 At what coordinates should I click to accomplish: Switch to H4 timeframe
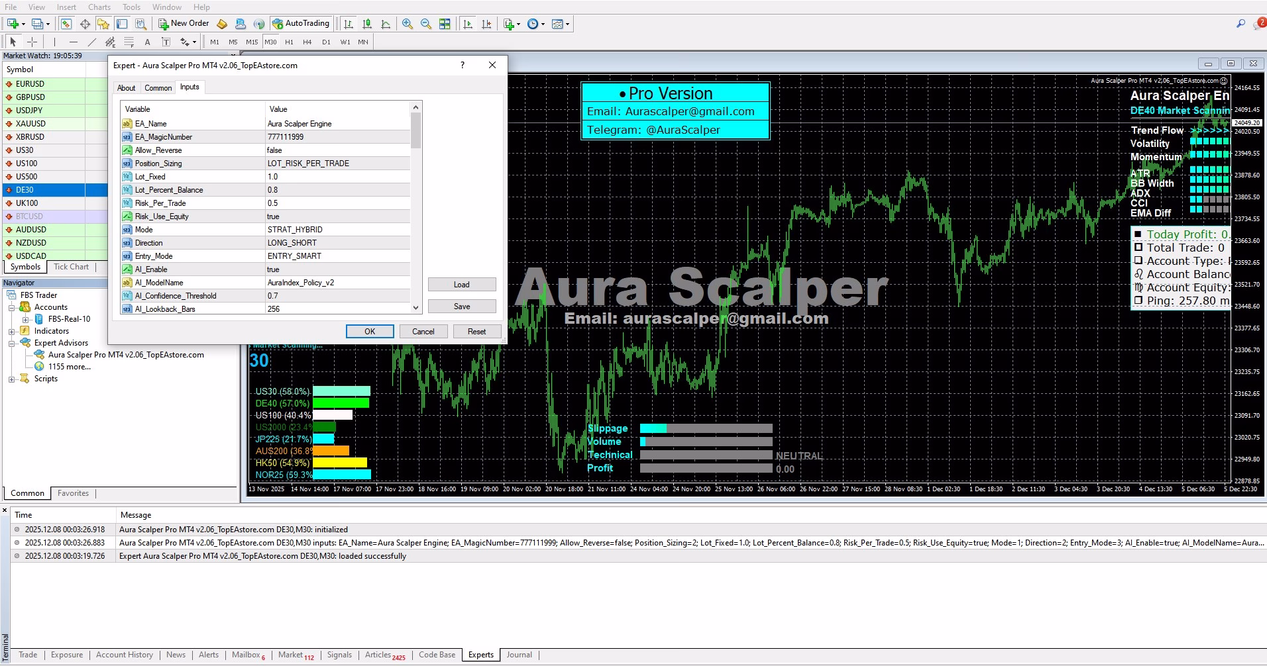(x=307, y=42)
